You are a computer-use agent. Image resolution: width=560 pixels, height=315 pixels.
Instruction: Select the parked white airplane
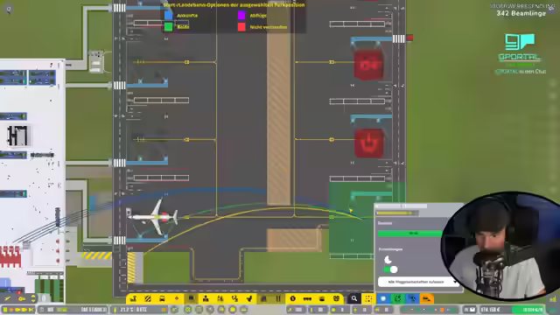coord(153,217)
